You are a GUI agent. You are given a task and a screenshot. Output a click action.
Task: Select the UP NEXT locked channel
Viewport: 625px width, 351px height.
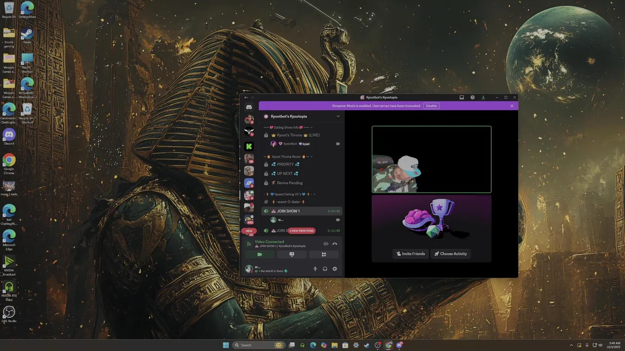click(x=301, y=174)
